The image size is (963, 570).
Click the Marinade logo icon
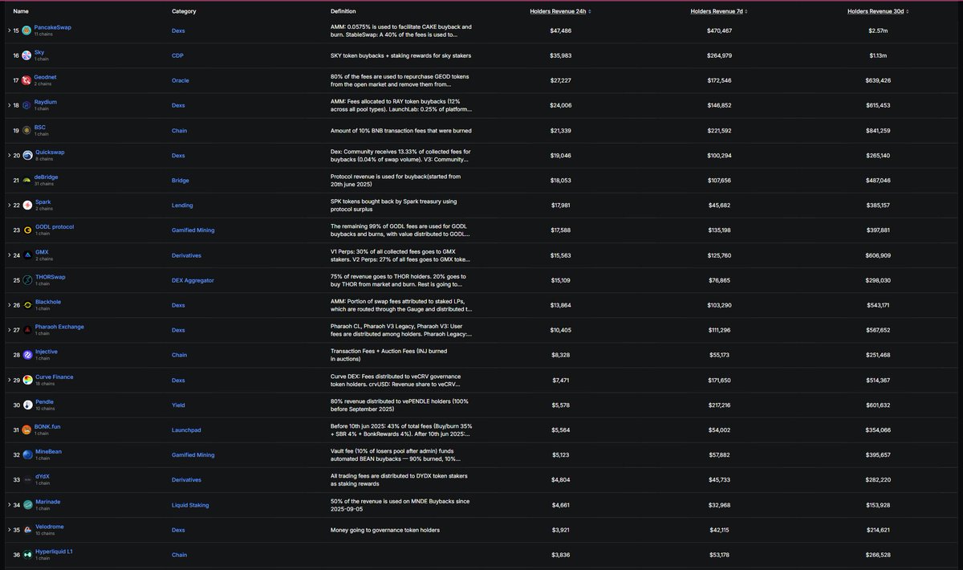27,504
